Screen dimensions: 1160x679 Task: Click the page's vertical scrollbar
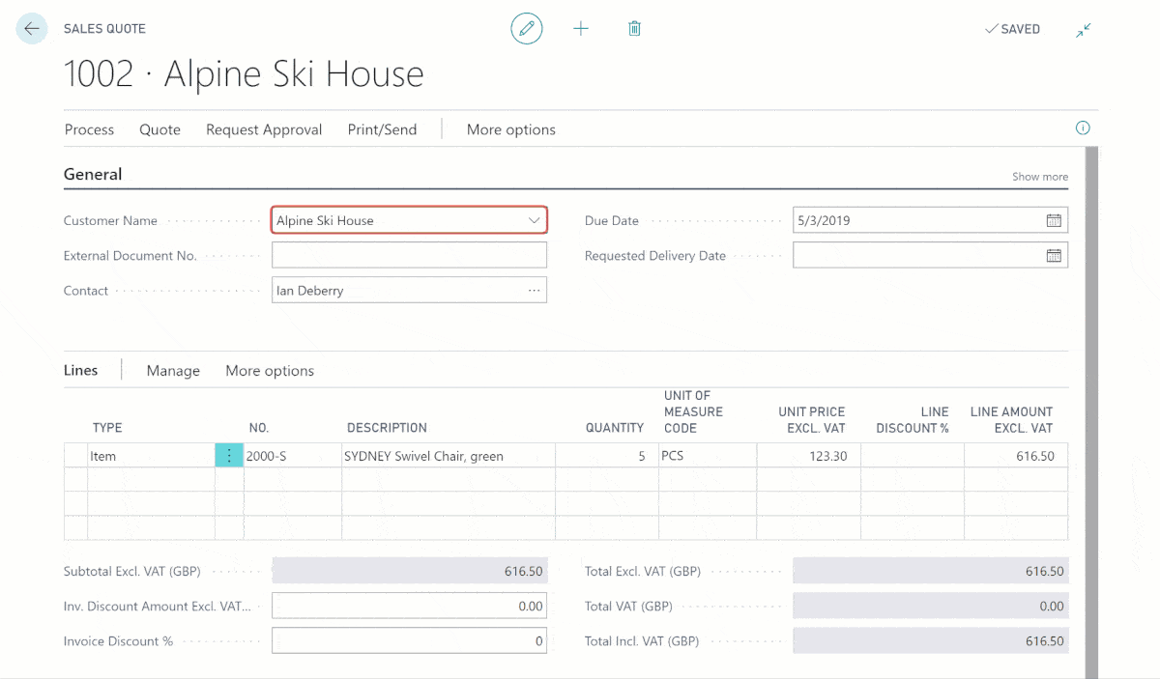(x=1092, y=412)
